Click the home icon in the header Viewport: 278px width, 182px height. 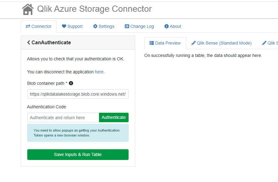pos(28,9)
